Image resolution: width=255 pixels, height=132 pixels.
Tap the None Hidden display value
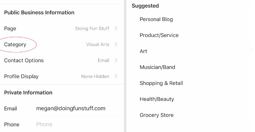click(x=95, y=76)
